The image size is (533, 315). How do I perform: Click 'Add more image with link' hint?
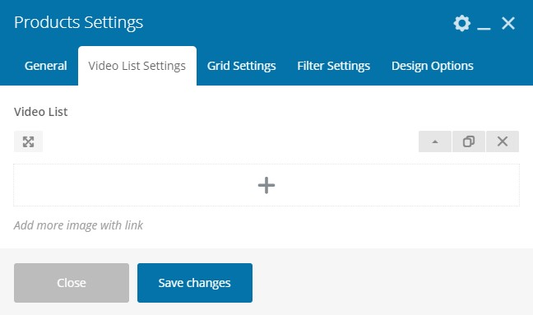pyautogui.click(x=78, y=225)
